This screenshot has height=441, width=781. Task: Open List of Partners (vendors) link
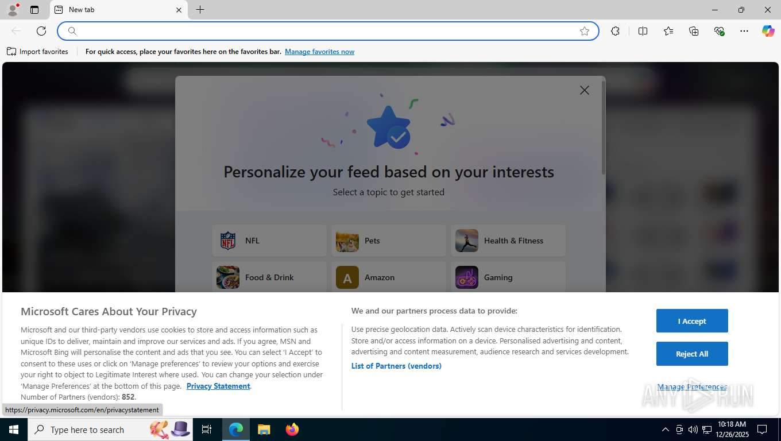click(396, 366)
